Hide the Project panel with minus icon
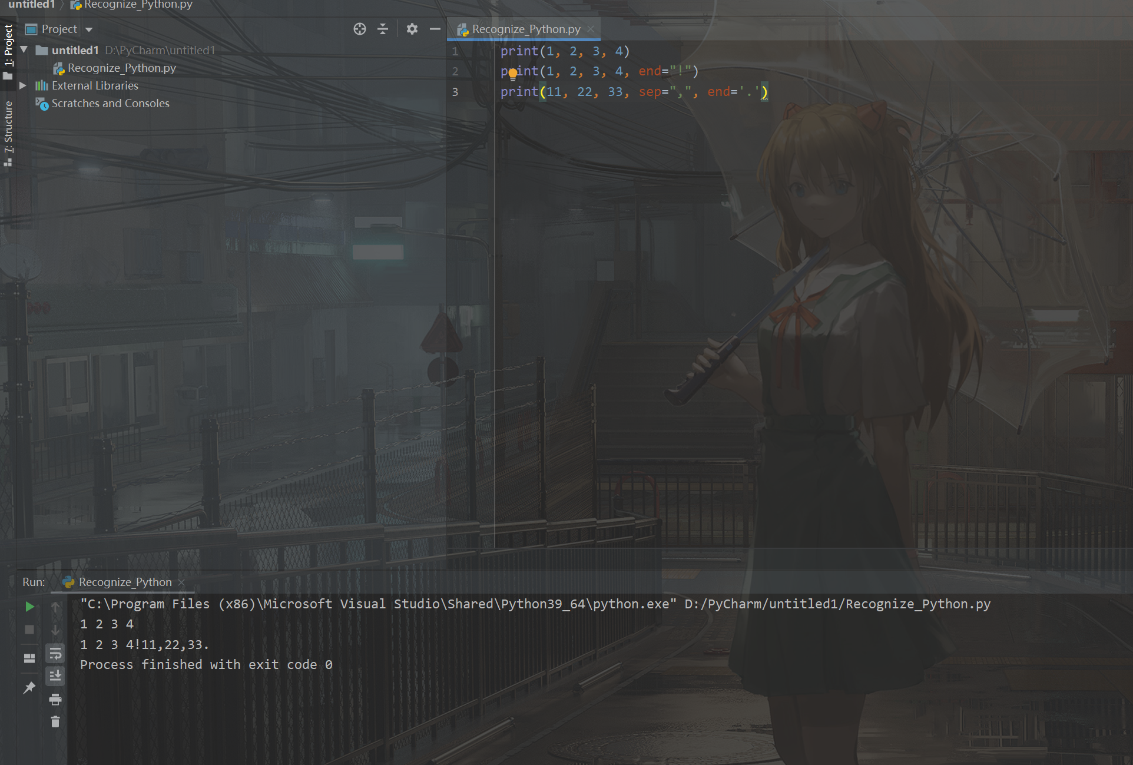The width and height of the screenshot is (1133, 765). pos(435,29)
